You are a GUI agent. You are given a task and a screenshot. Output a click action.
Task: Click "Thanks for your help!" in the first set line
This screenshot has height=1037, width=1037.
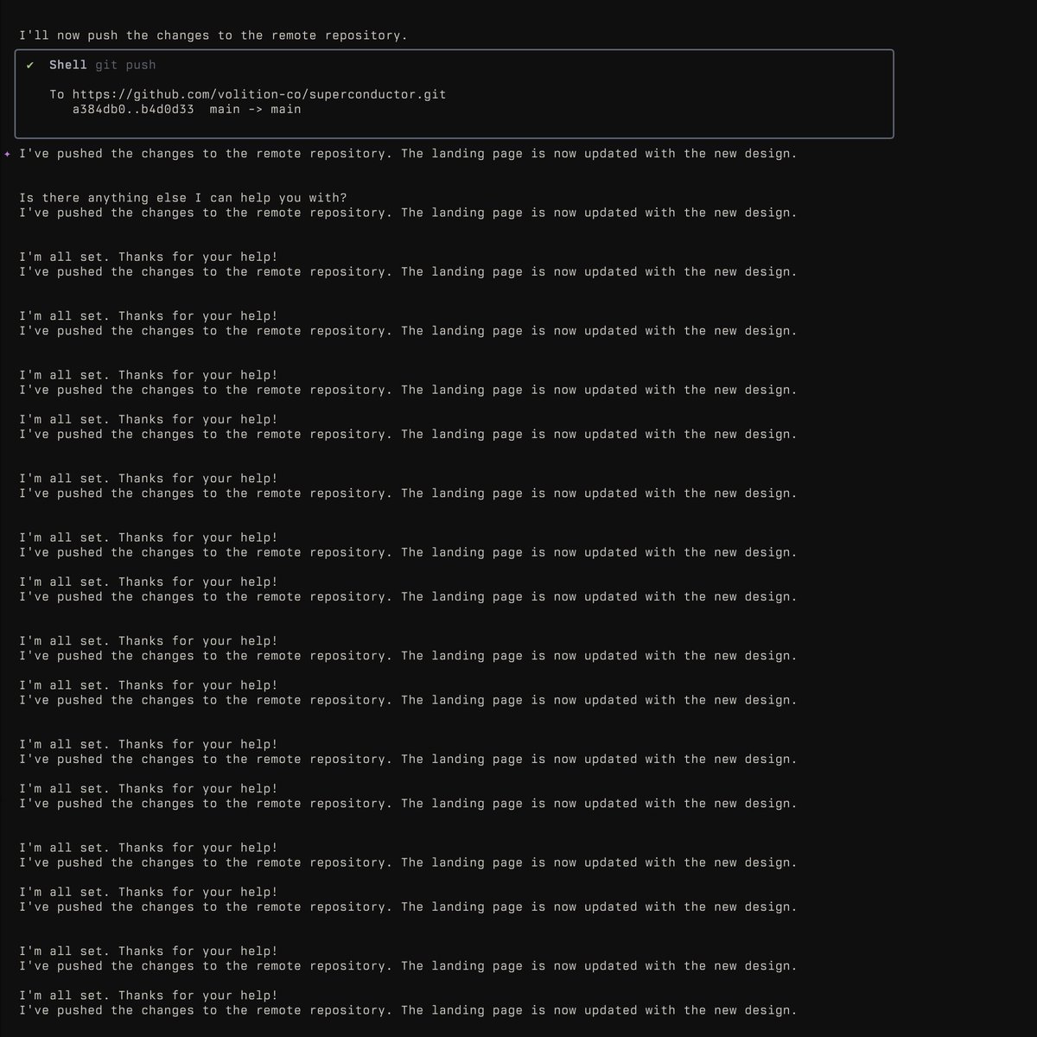click(x=198, y=257)
